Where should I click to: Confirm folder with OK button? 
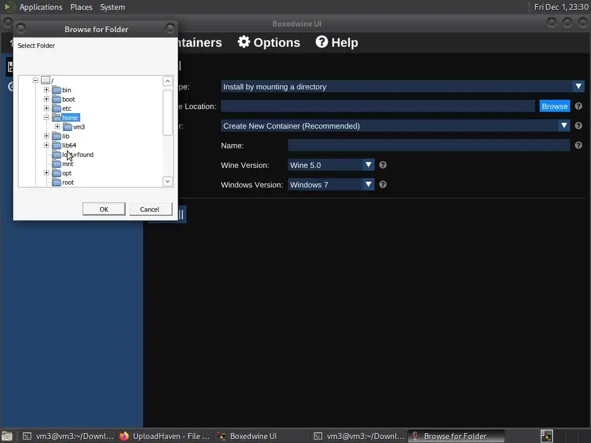click(104, 209)
